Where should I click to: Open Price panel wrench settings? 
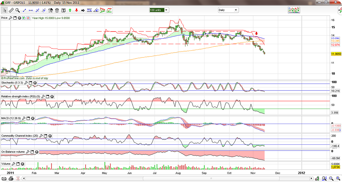pyautogui.click(x=11, y=18)
